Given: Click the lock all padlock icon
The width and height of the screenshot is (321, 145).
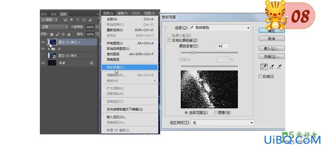Looking at the screenshot, I should (69, 34).
